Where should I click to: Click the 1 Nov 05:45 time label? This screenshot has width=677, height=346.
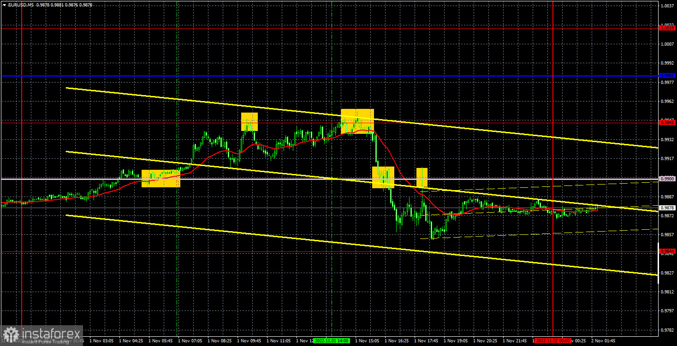pos(160,341)
